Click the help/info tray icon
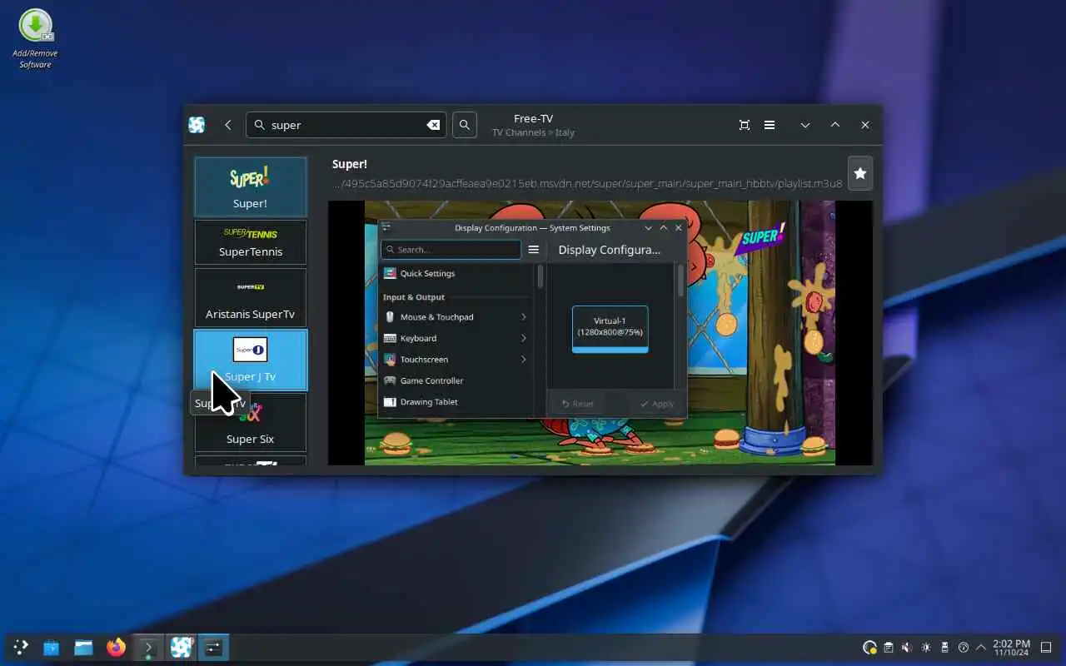This screenshot has height=666, width=1066. [964, 647]
